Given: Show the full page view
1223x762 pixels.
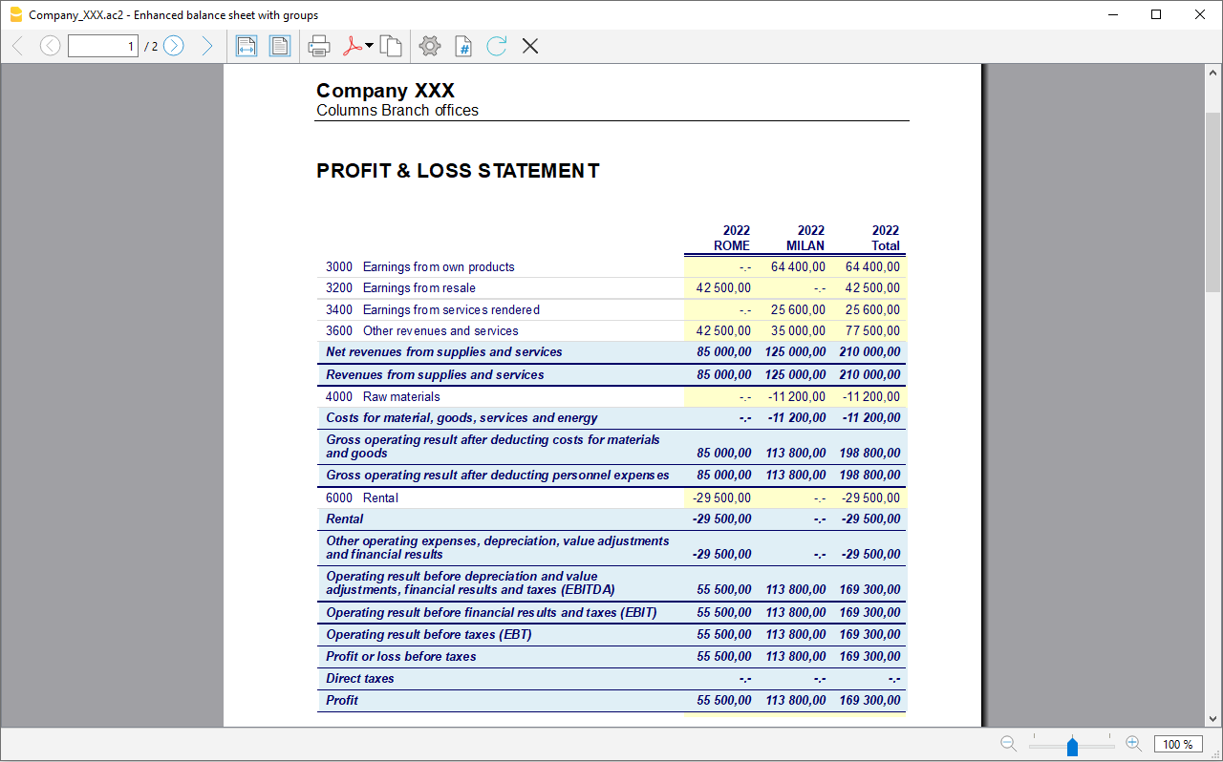Looking at the screenshot, I should click(x=280, y=45).
